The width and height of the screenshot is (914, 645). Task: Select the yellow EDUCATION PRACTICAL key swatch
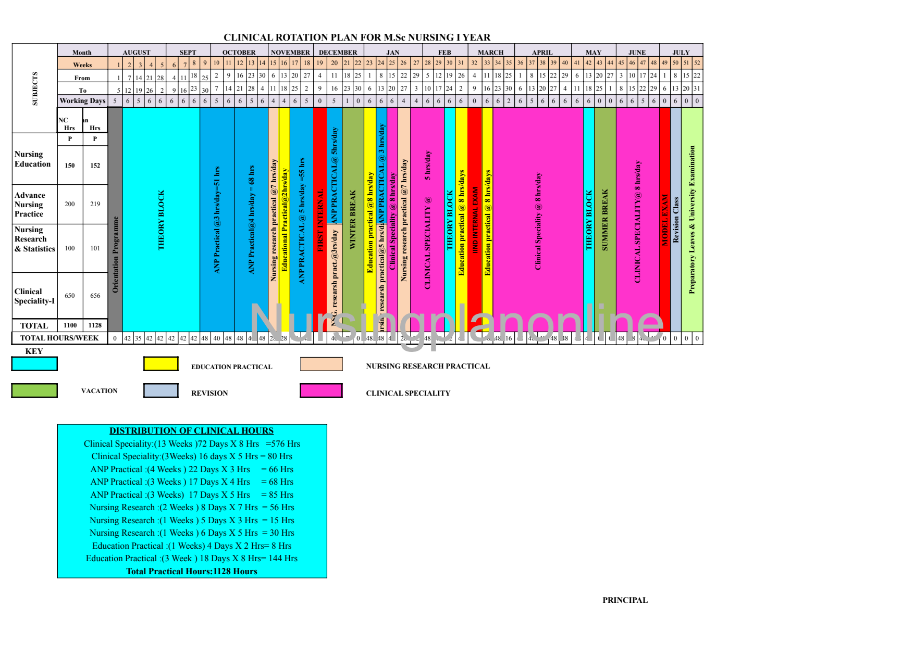click(161, 364)
